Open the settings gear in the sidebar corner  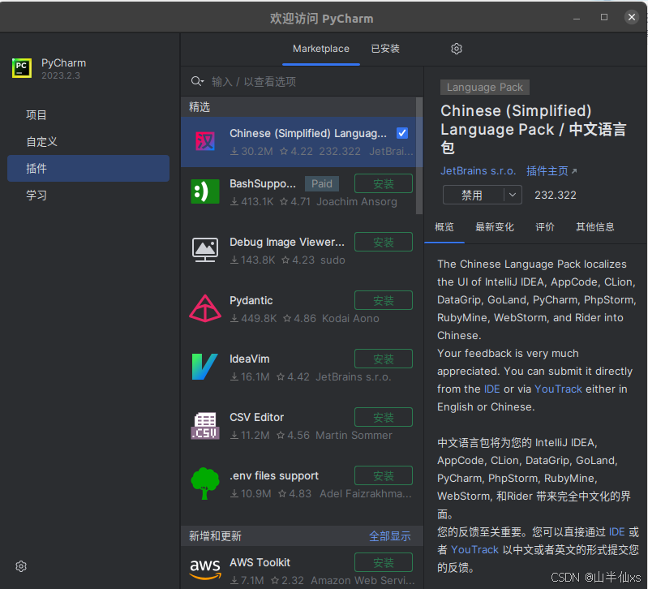pyautogui.click(x=21, y=565)
